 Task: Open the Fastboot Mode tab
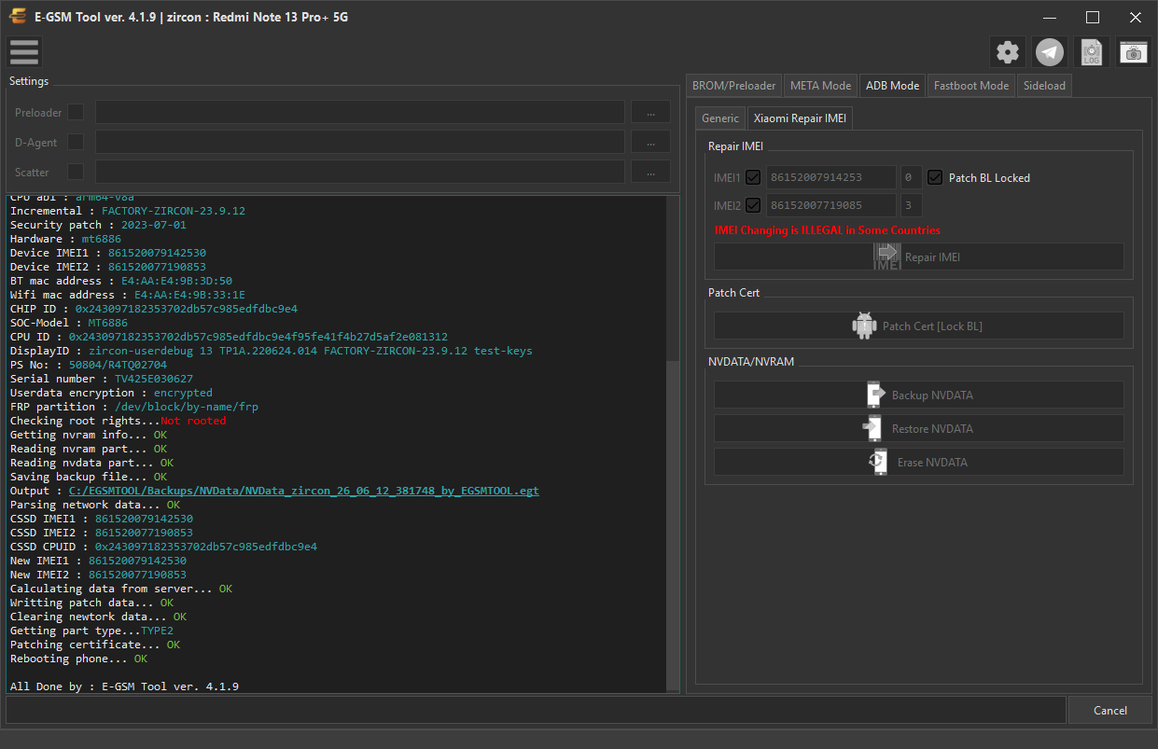pyautogui.click(x=971, y=85)
